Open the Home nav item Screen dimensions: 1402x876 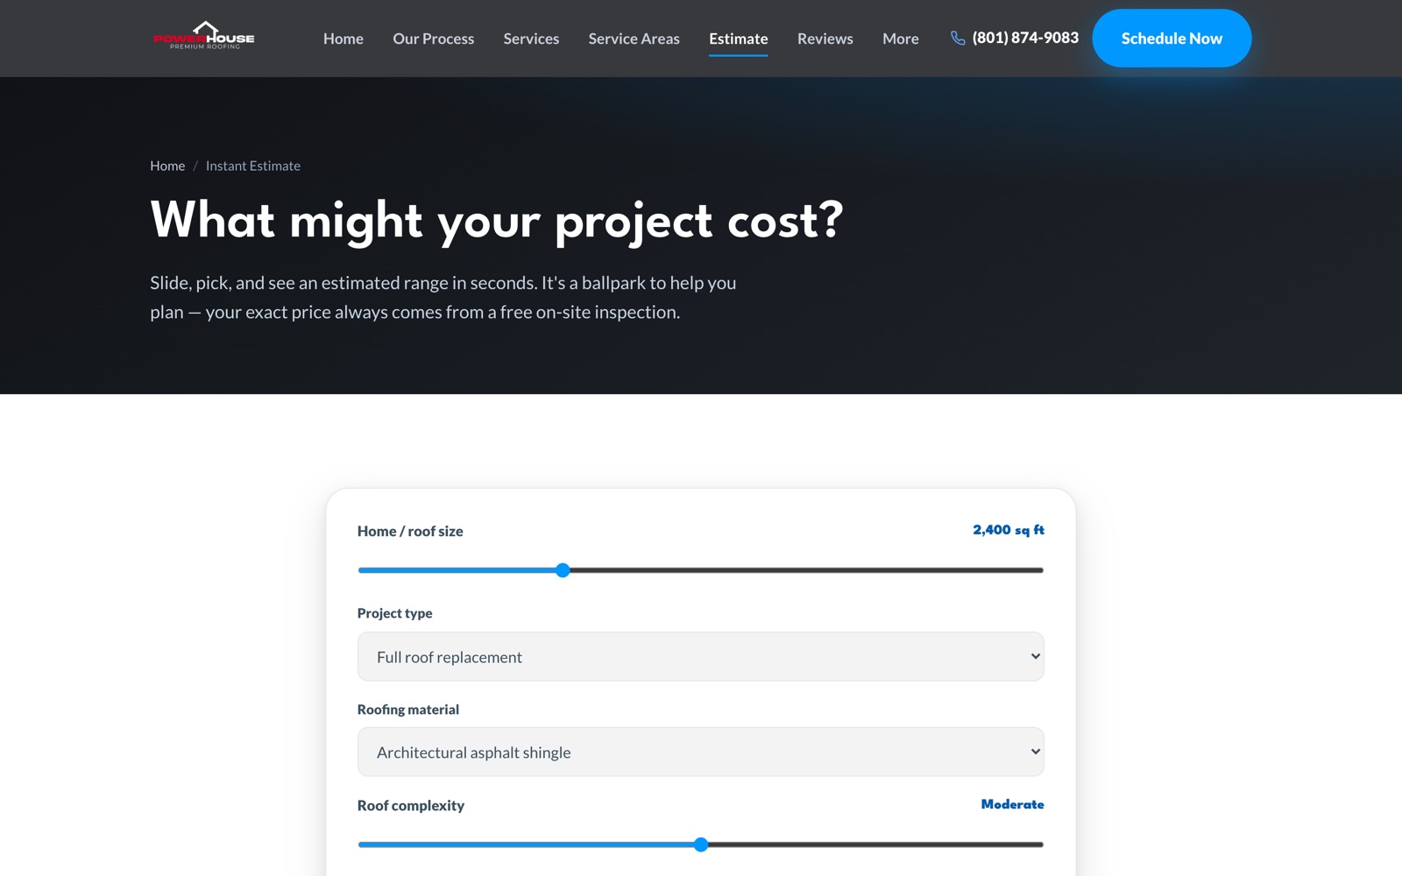click(x=343, y=39)
